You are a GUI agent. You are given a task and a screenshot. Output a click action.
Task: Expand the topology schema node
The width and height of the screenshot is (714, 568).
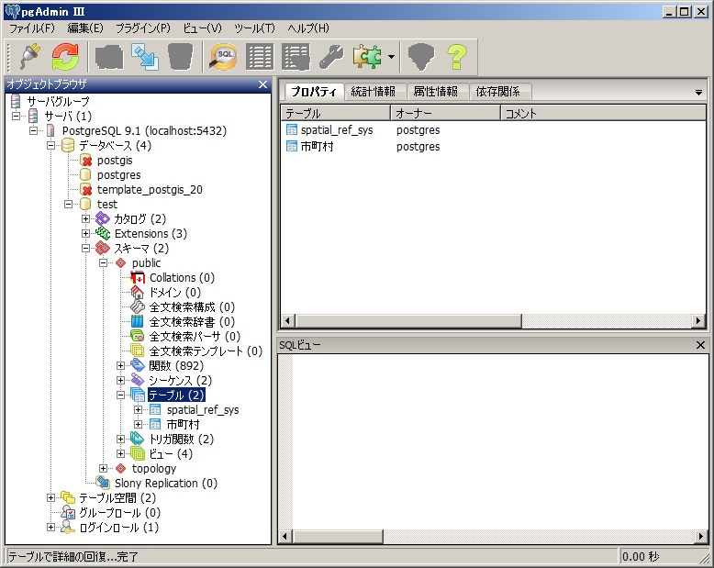tap(104, 469)
